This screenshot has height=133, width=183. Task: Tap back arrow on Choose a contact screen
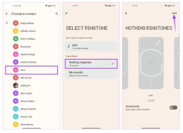pyautogui.click(x=7, y=14)
